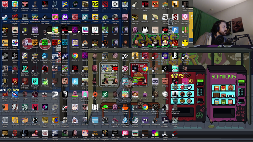253x142 pixels.
Task: Select the Fall Guys icon
Action: pyautogui.click(x=85, y=30)
